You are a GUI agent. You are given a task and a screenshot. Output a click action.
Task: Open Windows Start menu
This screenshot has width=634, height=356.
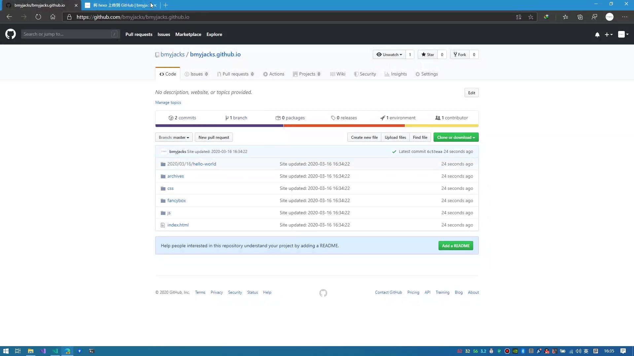click(x=6, y=351)
